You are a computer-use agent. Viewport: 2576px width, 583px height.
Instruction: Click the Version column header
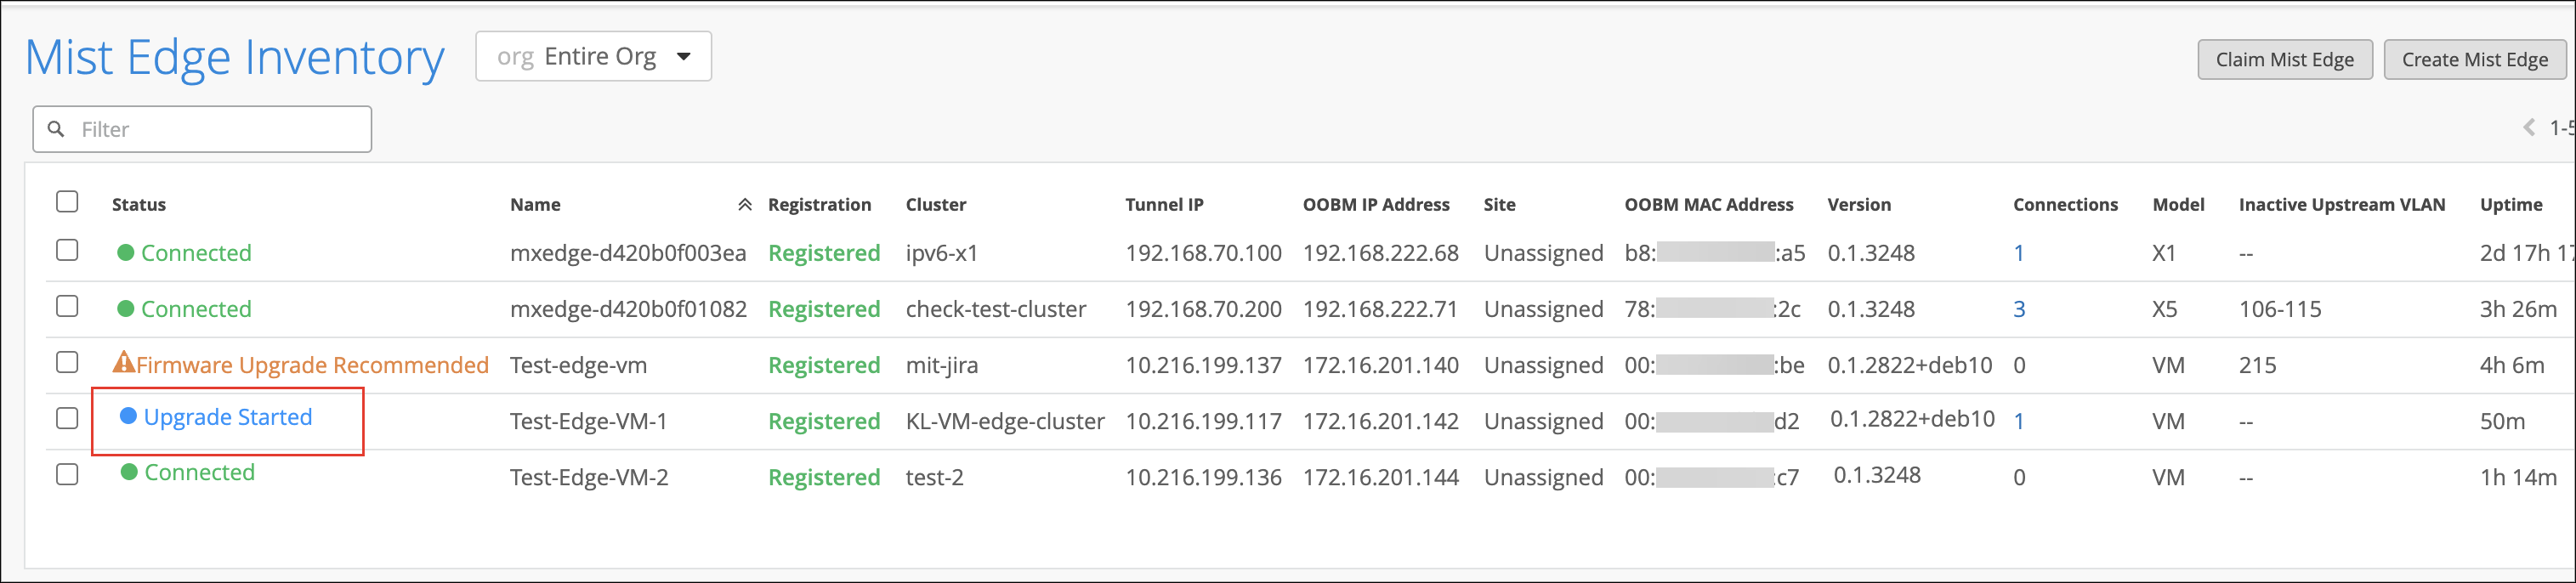coord(1858,205)
